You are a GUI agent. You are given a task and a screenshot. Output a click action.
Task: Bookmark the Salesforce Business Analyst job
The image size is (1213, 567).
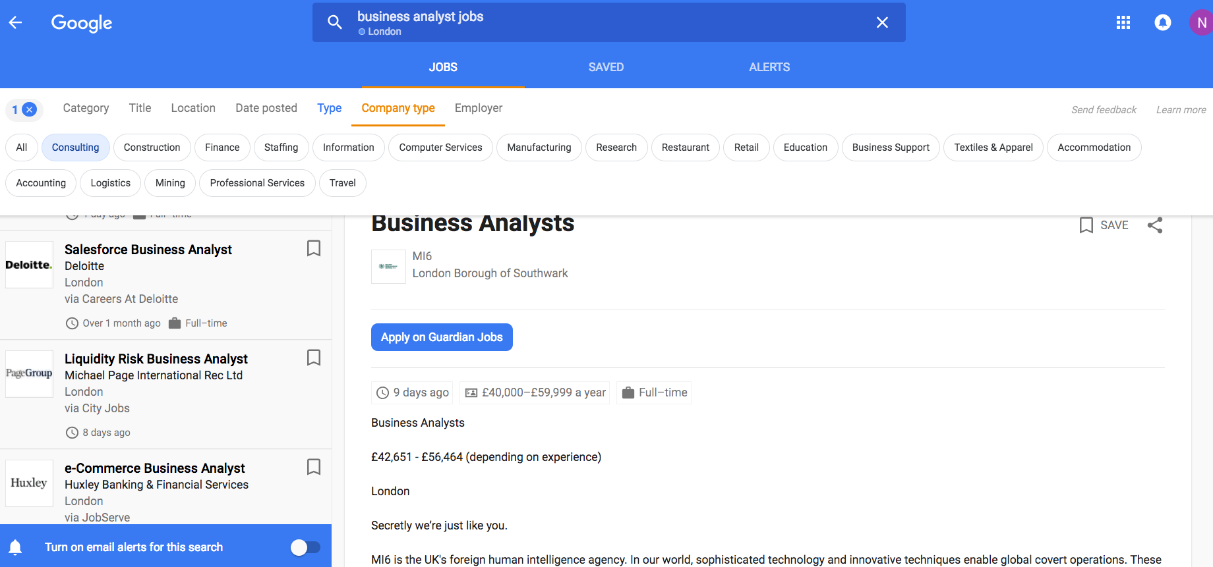tap(314, 248)
